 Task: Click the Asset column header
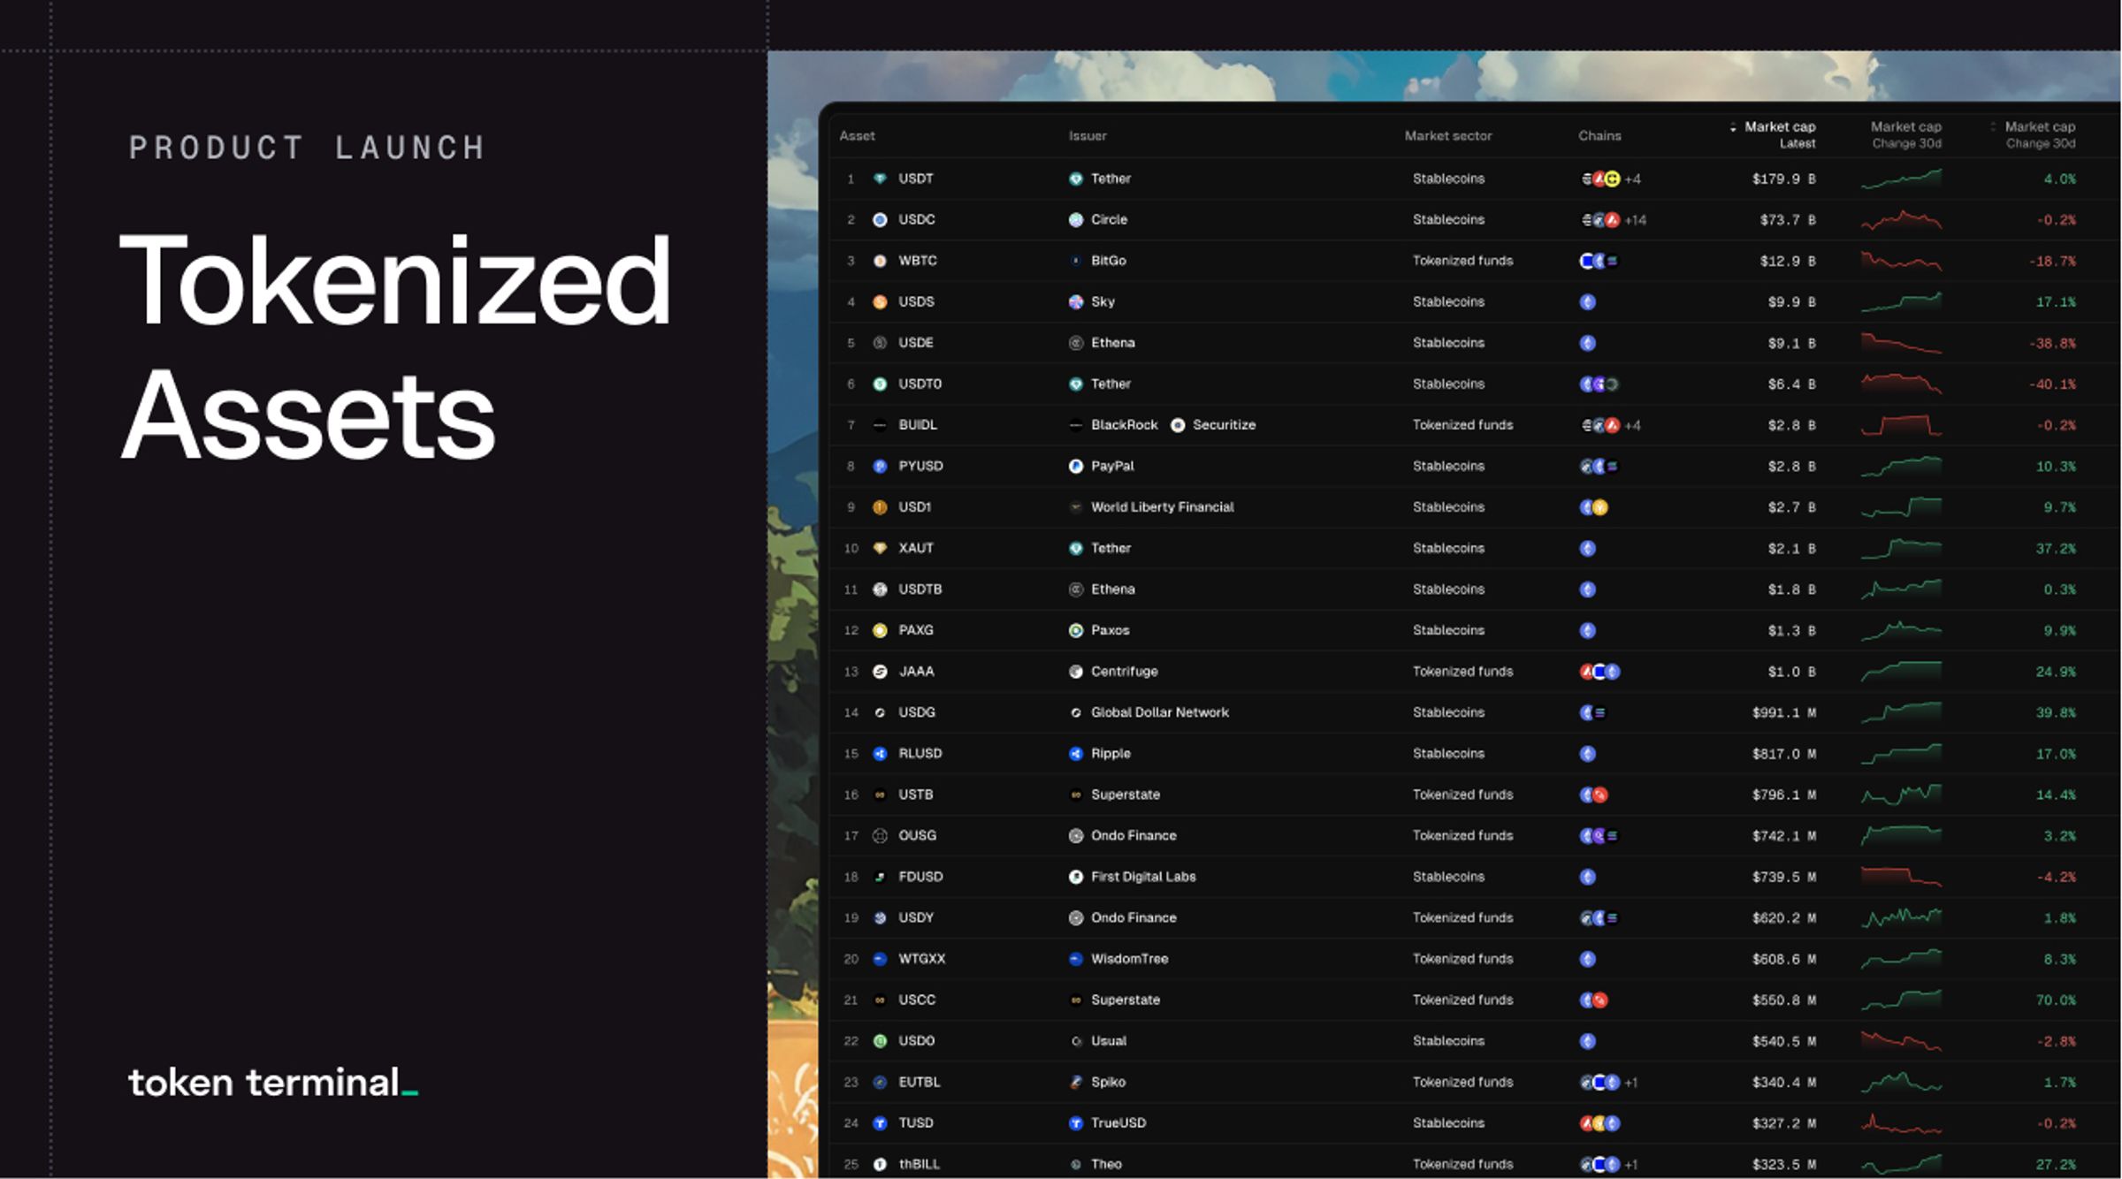(x=857, y=136)
